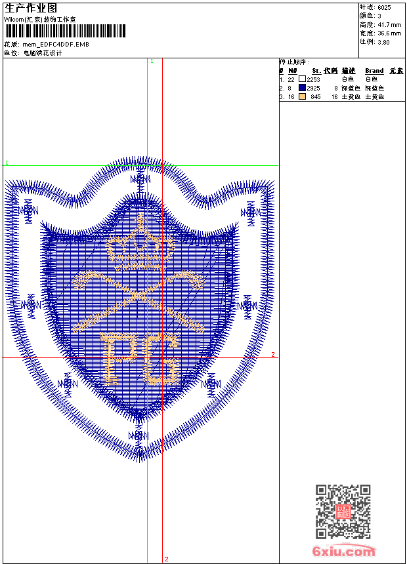Image resolution: width=407 pixels, height=564 pixels.
Task: Click the file name 'mem_EDFC4DDF.EMB'
Action: (56, 45)
